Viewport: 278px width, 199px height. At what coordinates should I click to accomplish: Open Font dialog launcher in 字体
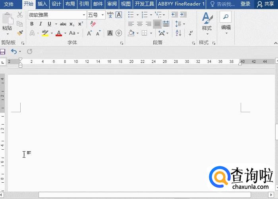[x=122, y=43]
